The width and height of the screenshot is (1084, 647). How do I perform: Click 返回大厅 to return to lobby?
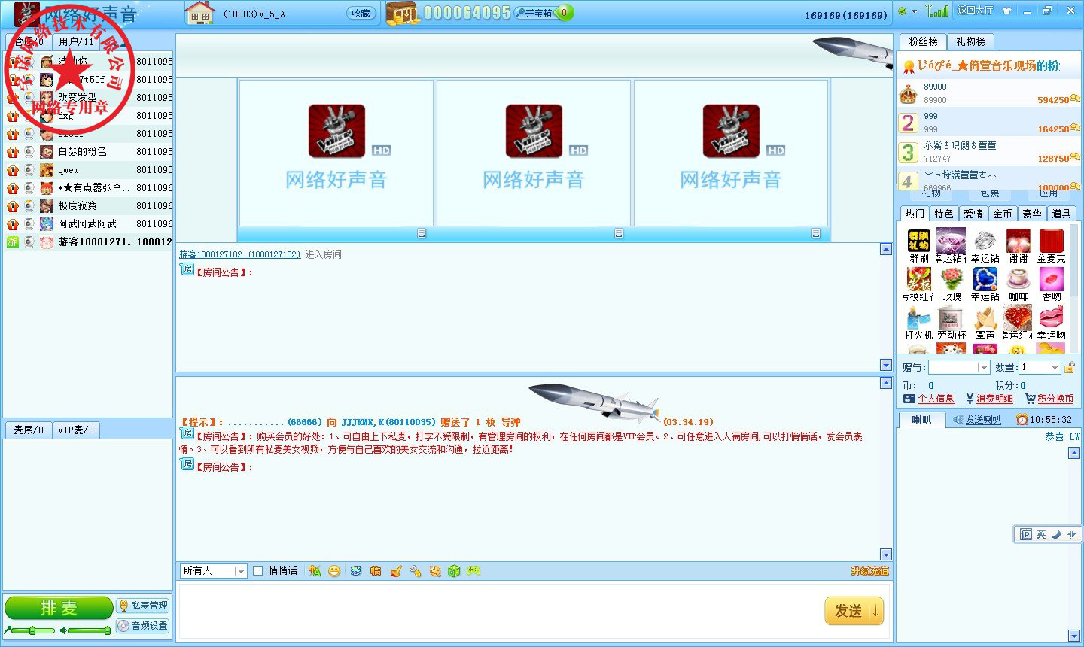pos(976,11)
